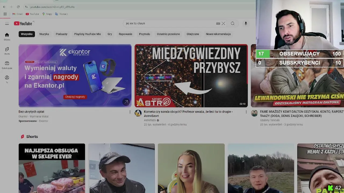This screenshot has height=193, width=344.
Task: Open the site info icon in address bar
Action: [x=26, y=7]
